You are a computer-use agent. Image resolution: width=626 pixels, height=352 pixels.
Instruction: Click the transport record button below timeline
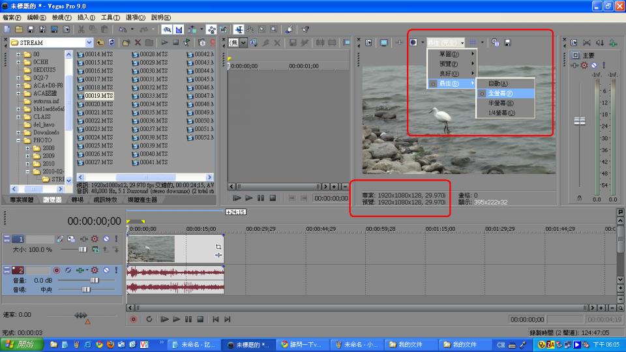134,319
